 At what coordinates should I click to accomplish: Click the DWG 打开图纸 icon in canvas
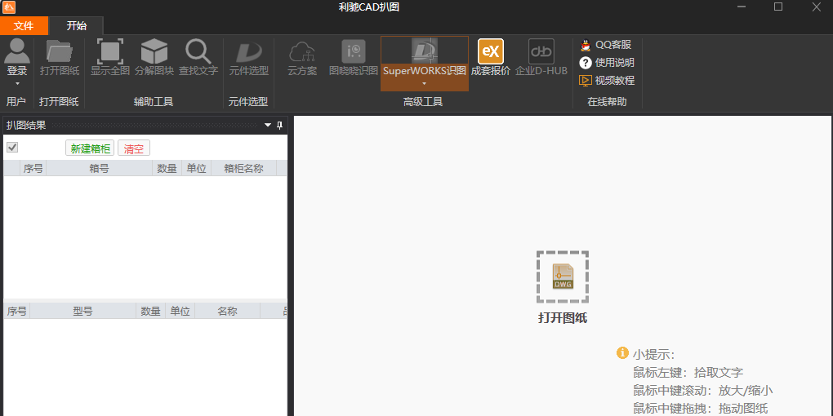pyautogui.click(x=563, y=277)
